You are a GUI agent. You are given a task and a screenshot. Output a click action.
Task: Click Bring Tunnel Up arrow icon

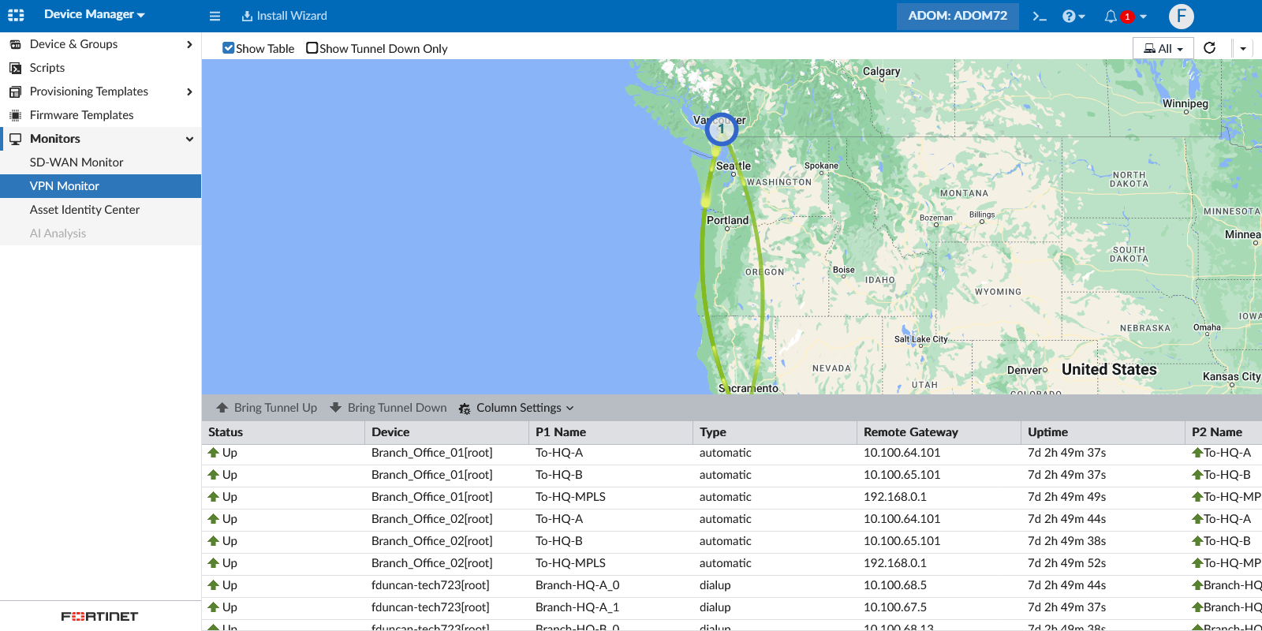pyautogui.click(x=222, y=408)
